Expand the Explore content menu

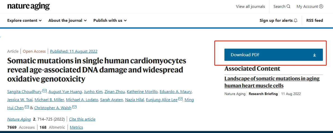pyautogui.click(x=24, y=21)
